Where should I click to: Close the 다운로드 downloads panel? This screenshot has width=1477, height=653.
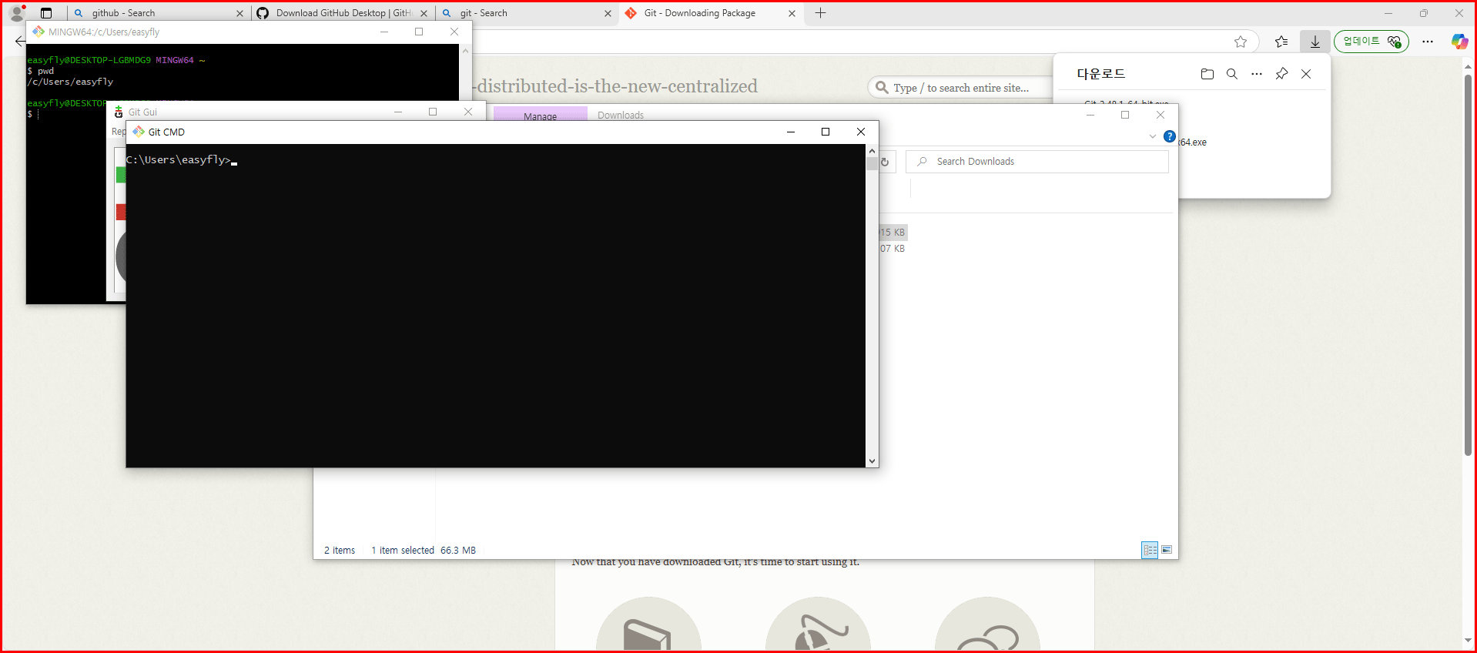click(1306, 74)
